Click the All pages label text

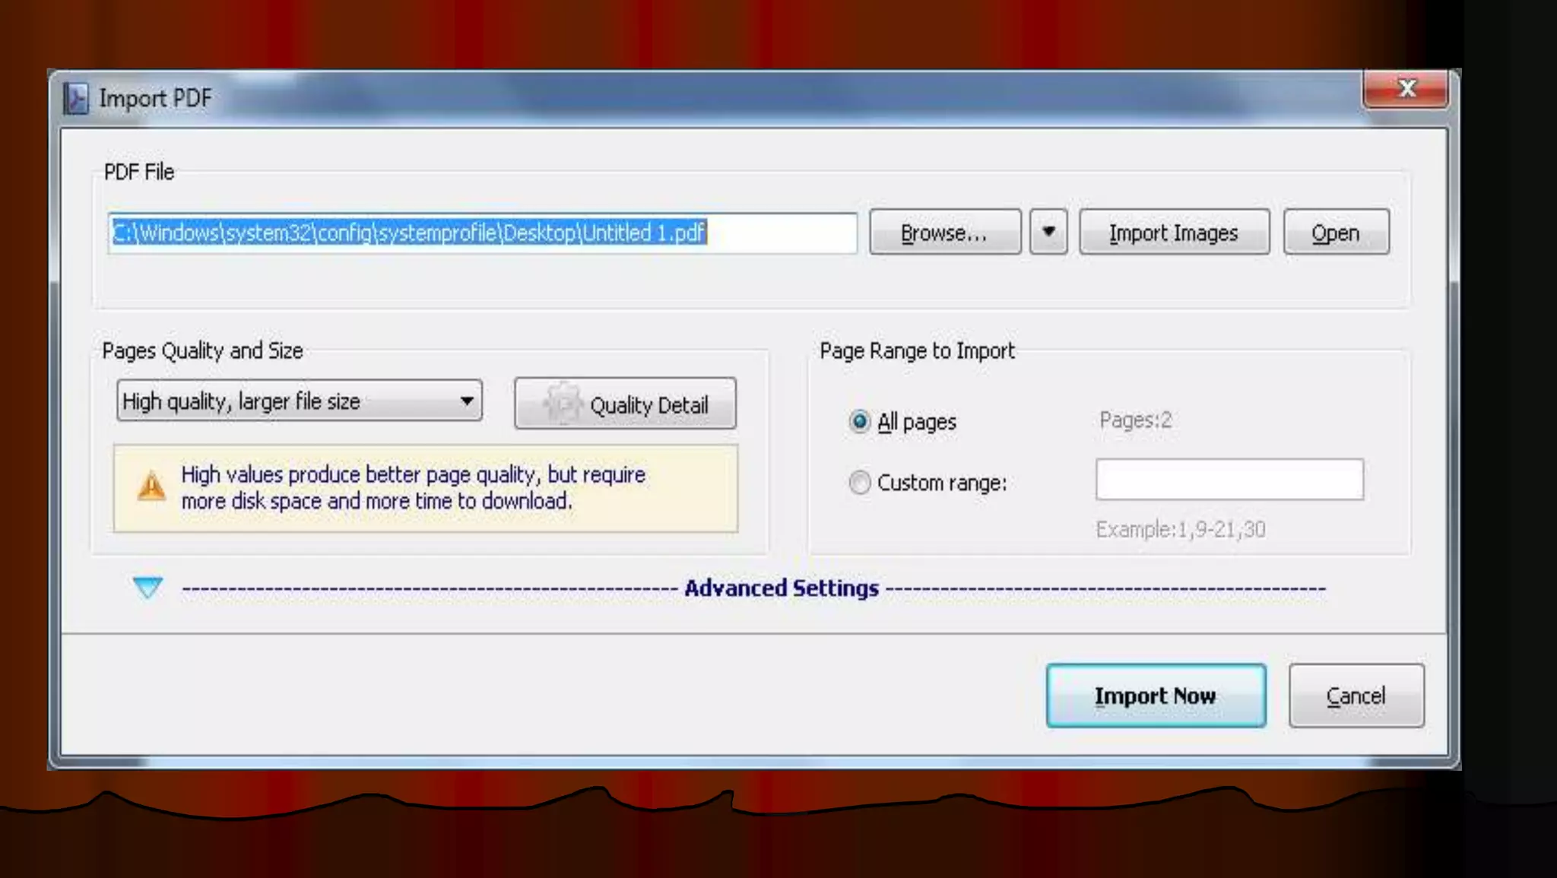click(916, 422)
